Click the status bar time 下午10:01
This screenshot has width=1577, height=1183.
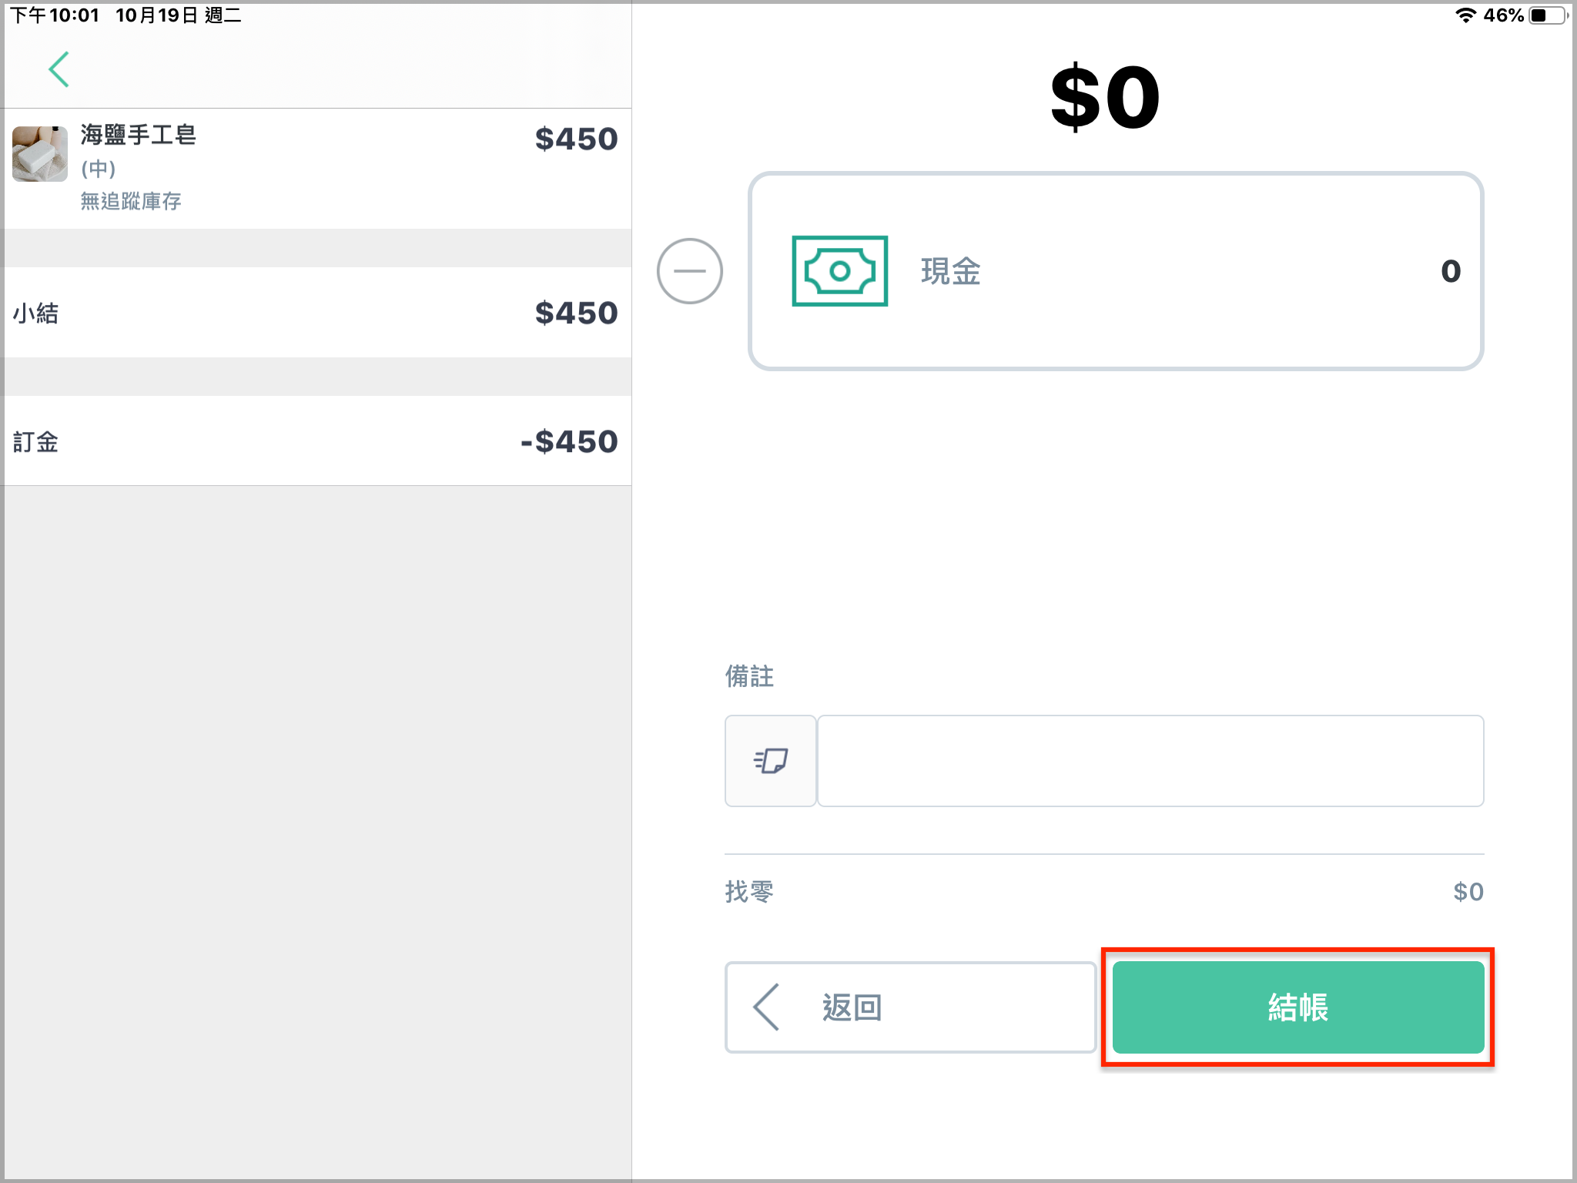pos(54,15)
